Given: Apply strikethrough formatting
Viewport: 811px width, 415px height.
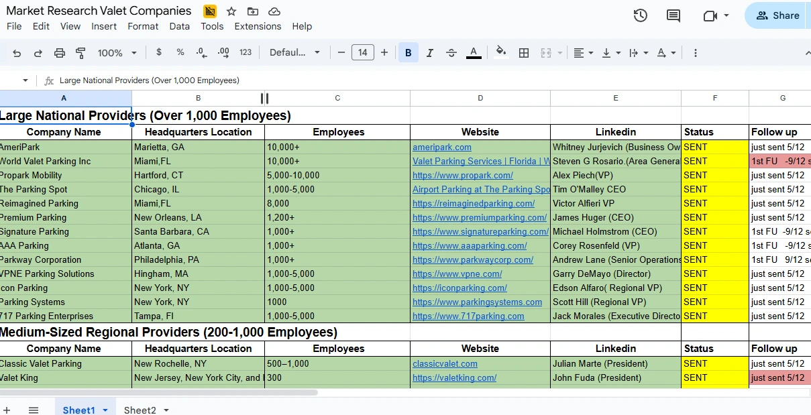Looking at the screenshot, I should coord(451,53).
